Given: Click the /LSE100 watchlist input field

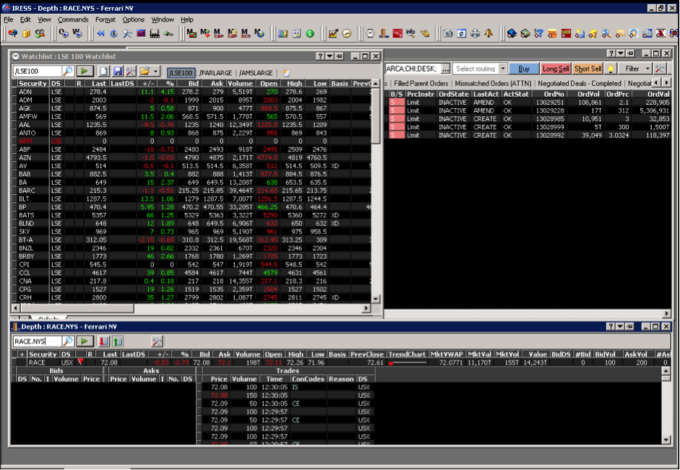Looking at the screenshot, I should pos(38,71).
